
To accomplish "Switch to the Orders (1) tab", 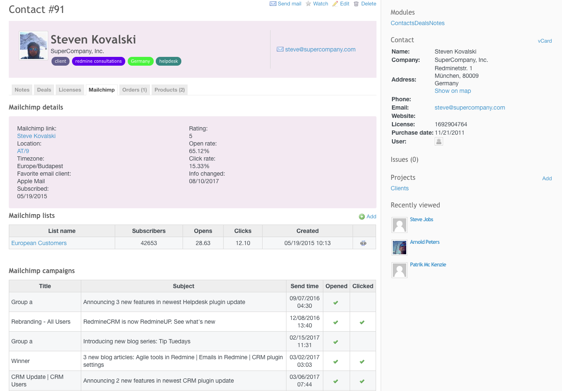I will [x=134, y=90].
